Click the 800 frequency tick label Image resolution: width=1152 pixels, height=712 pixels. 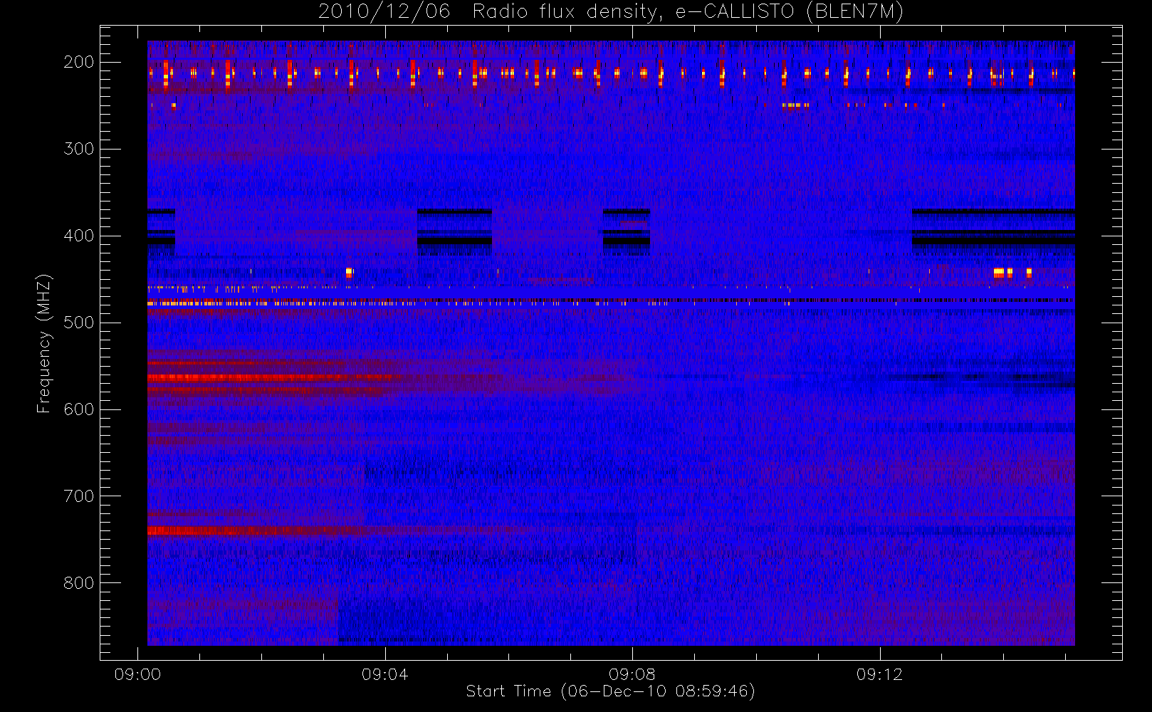pos(79,583)
